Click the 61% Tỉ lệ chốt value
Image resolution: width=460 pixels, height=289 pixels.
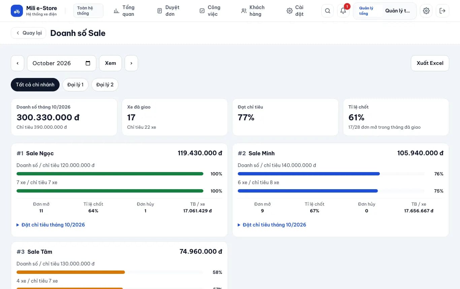point(357,117)
